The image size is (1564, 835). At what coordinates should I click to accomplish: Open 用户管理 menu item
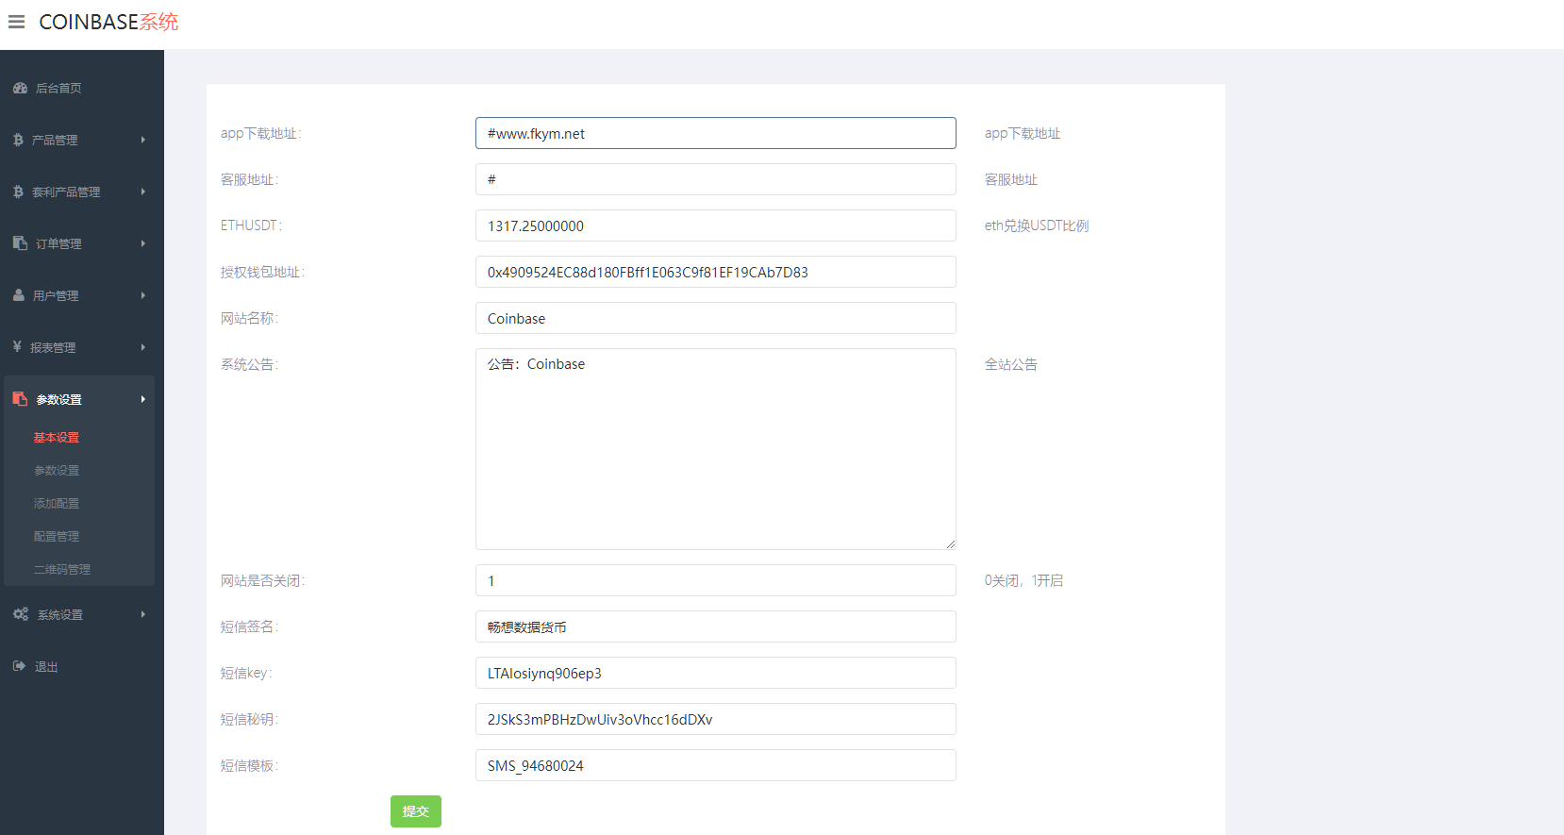(56, 295)
